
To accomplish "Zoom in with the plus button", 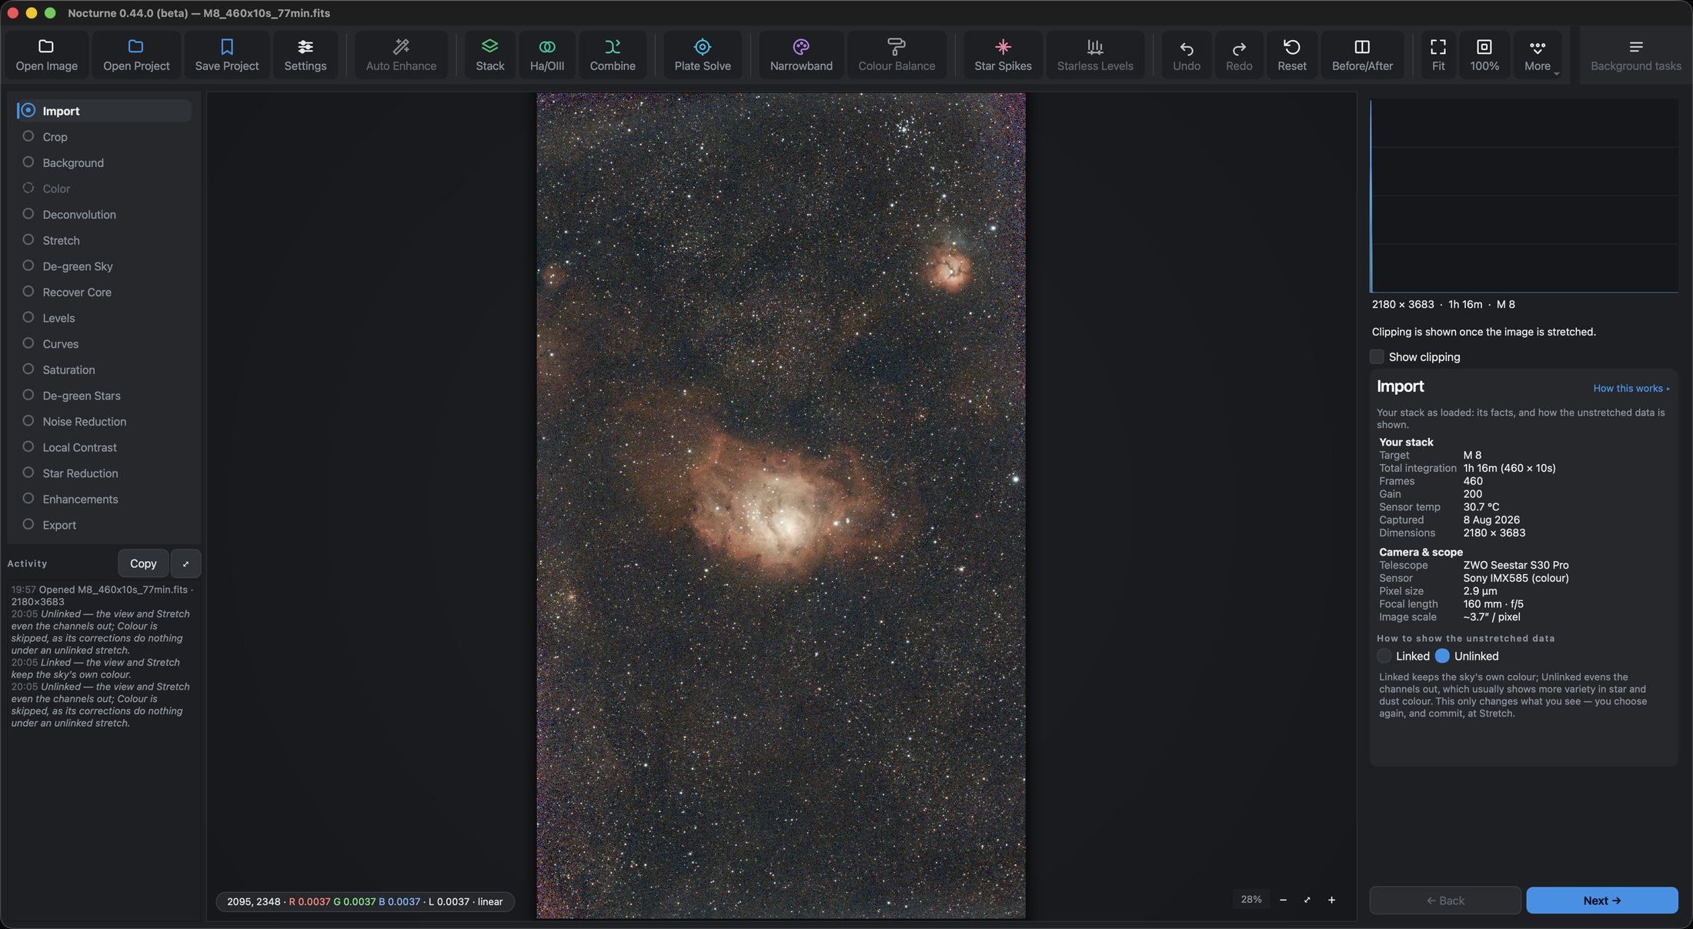I will point(1331,900).
